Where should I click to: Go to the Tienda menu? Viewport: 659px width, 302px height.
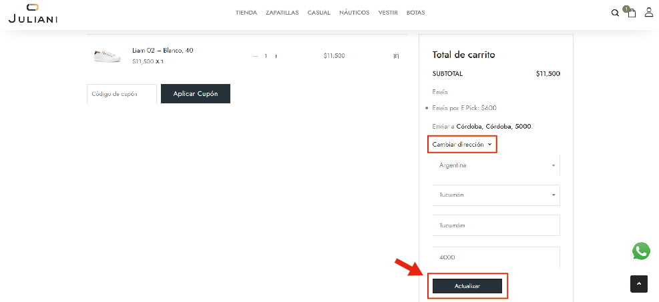[x=246, y=13]
